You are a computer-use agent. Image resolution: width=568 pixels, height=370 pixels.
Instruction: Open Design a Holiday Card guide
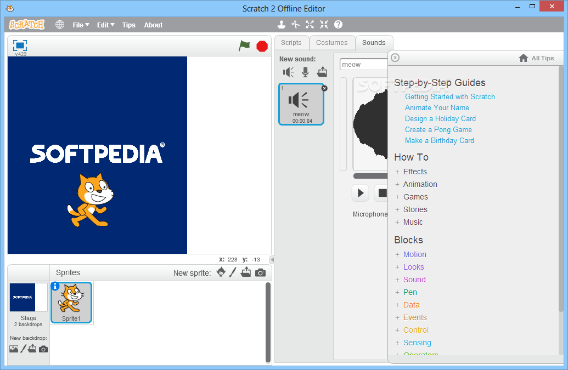tap(440, 118)
